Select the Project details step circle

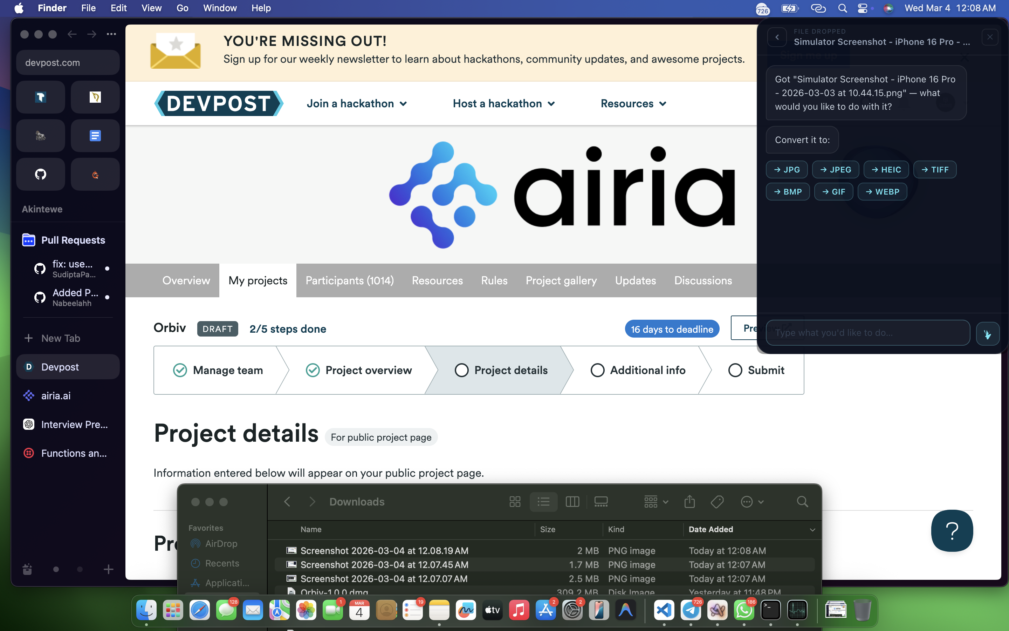461,370
